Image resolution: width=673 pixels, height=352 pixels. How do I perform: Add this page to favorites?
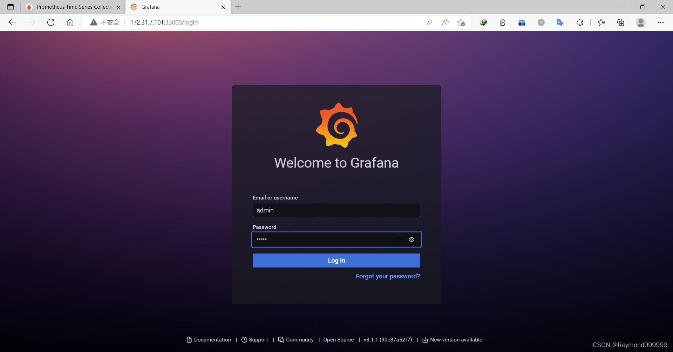tap(461, 22)
